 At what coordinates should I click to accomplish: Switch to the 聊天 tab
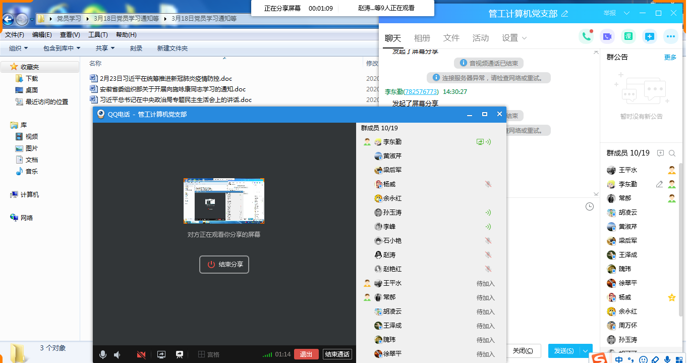tap(393, 38)
